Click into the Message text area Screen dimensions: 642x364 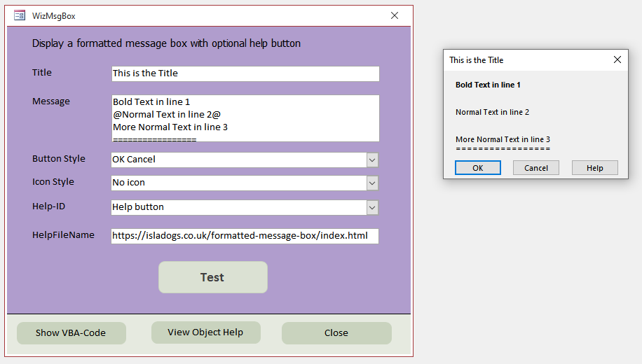[245, 118]
